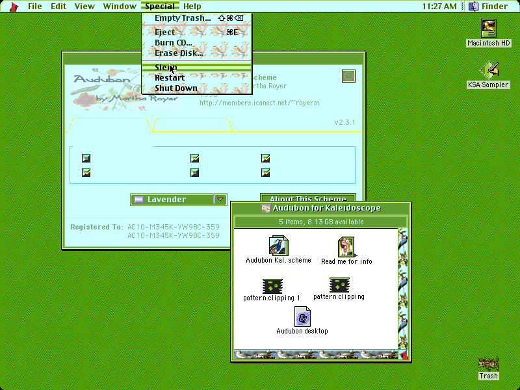
Task: Choose Restart from the Special menu
Action: (197, 78)
